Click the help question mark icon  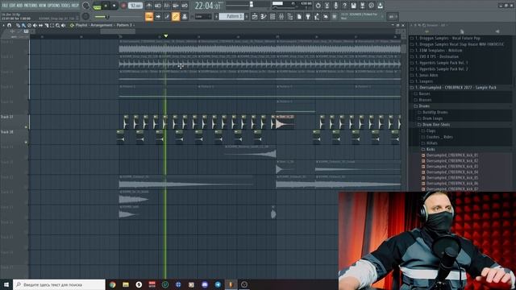[x=344, y=6]
